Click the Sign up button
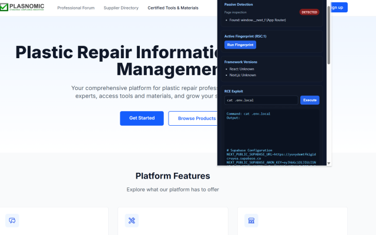 click(x=339, y=8)
